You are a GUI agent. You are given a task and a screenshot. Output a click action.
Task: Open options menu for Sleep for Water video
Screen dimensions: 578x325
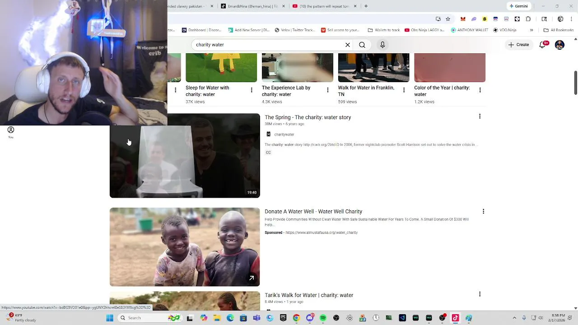pyautogui.click(x=252, y=90)
